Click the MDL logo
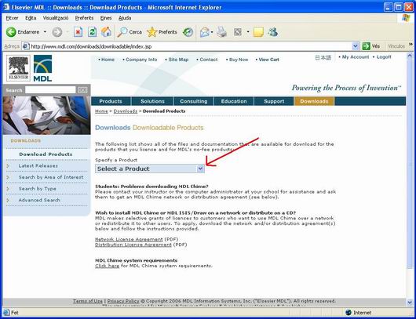Image resolution: width=416 pixels, height=319 pixels. pos(42,68)
